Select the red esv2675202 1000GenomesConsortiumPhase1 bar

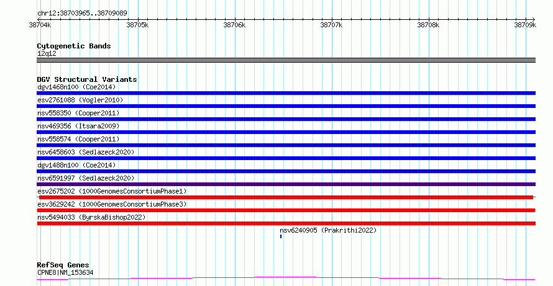coord(286,197)
